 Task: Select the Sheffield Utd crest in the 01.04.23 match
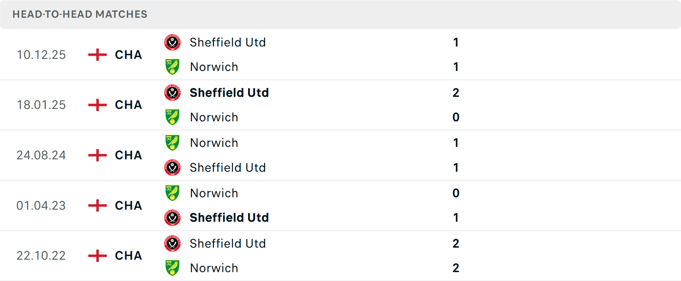[x=172, y=217]
